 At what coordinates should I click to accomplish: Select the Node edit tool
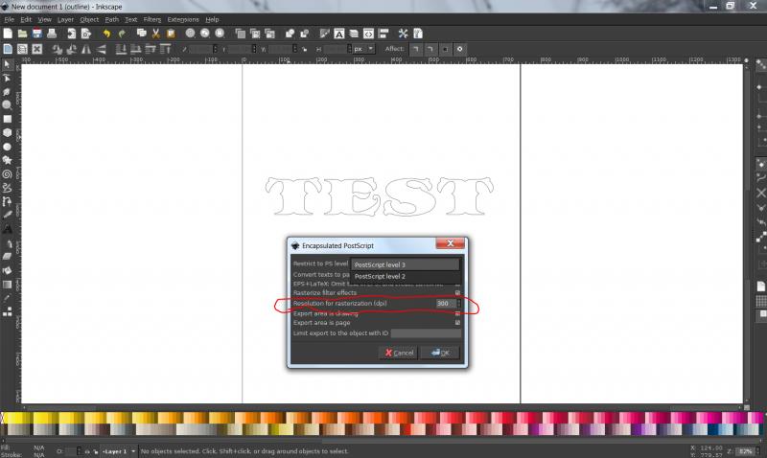pyautogui.click(x=7, y=78)
